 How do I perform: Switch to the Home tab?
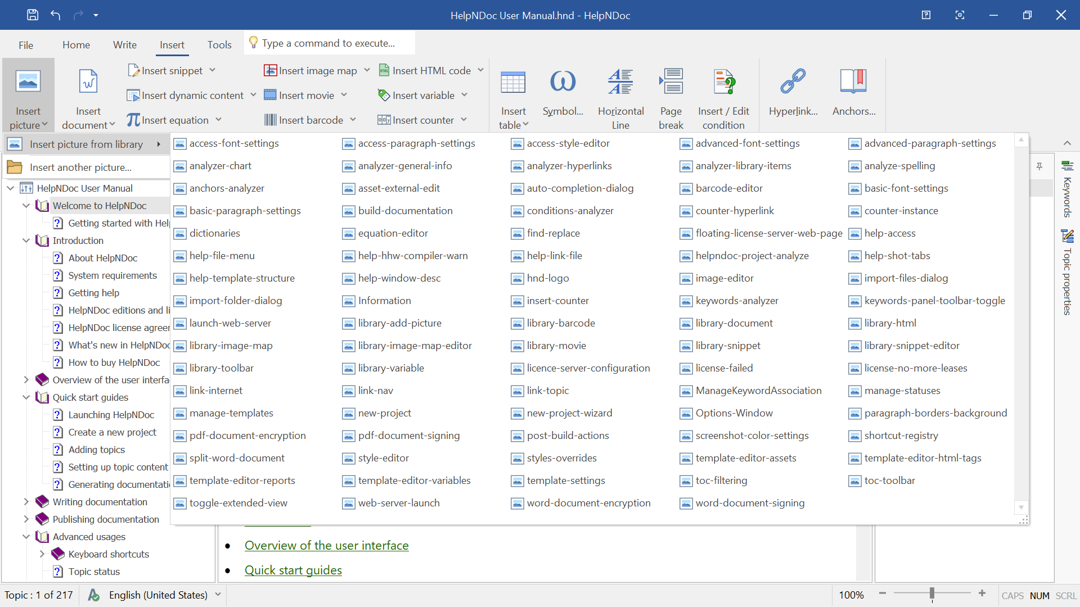tap(76, 45)
